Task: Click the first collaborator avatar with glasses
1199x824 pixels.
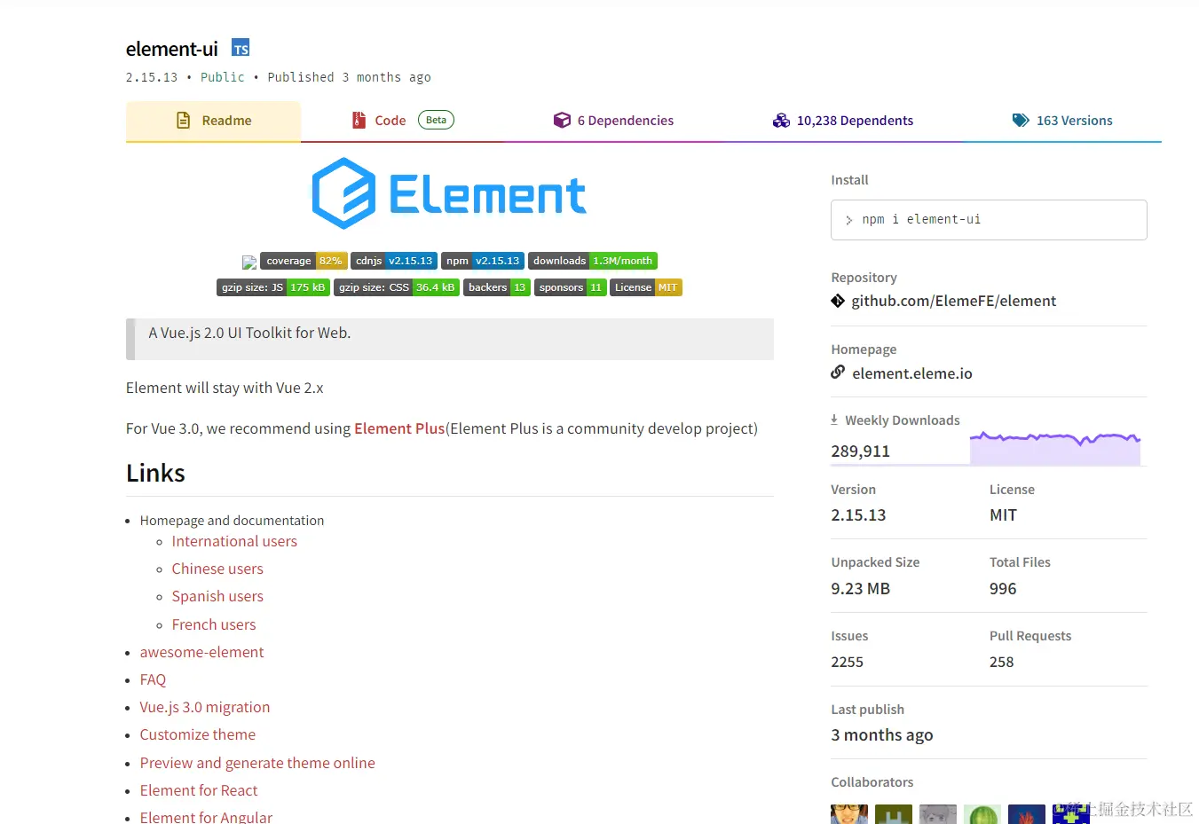Action: tap(849, 814)
